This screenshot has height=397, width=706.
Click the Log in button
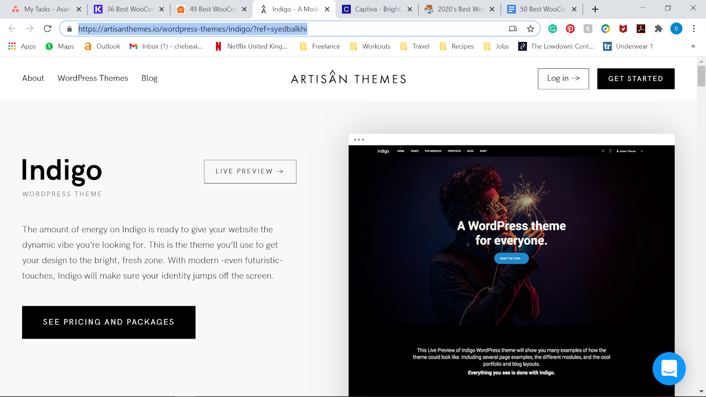(563, 79)
